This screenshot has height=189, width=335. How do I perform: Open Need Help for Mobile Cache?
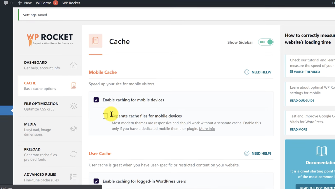click(258, 72)
